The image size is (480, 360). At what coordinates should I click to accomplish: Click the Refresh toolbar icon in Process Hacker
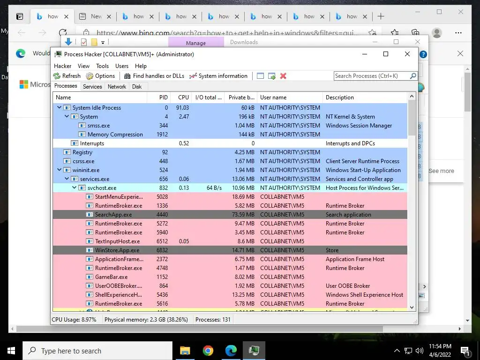point(57,76)
